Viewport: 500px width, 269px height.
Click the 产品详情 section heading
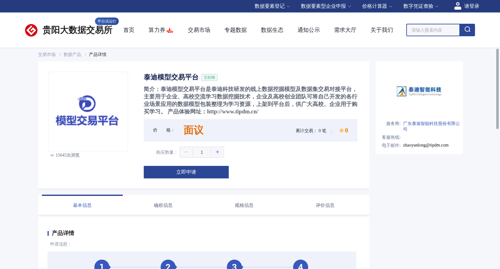click(x=63, y=233)
